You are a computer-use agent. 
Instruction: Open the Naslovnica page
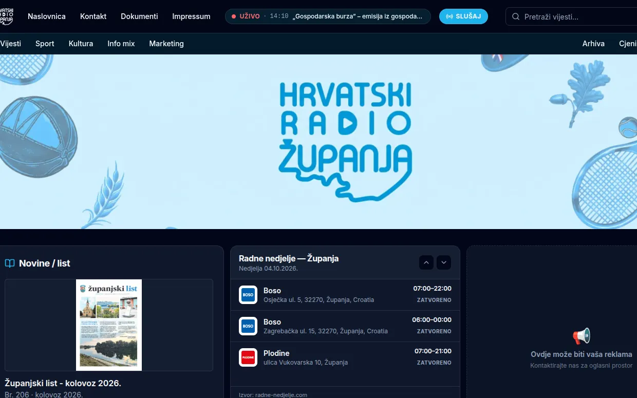[x=47, y=16]
